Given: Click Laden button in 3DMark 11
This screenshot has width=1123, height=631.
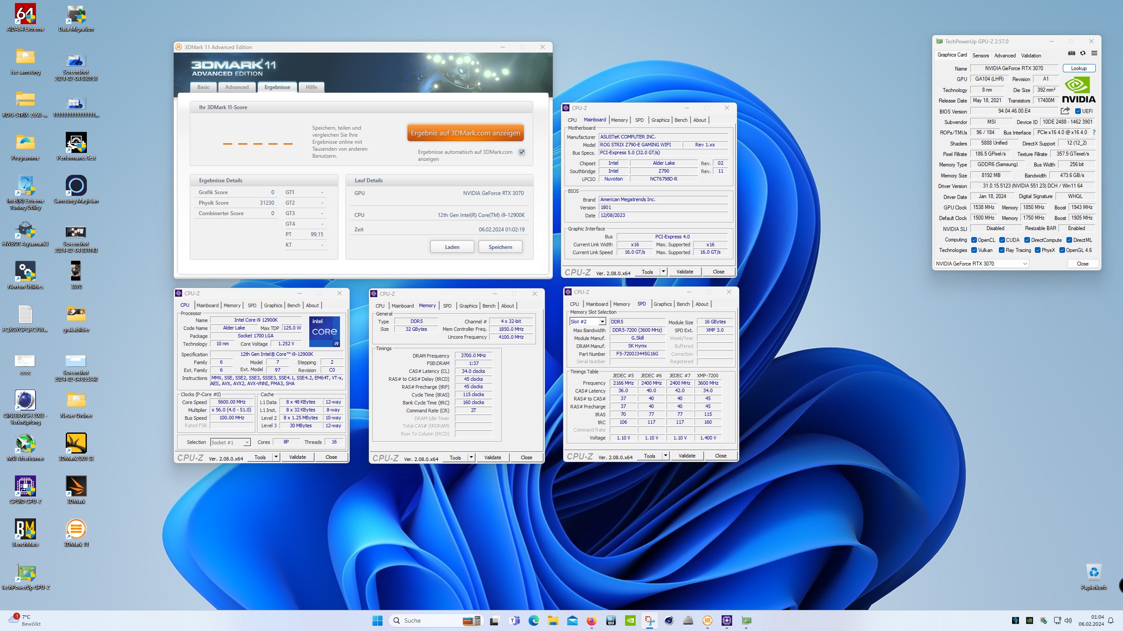Looking at the screenshot, I should click(x=452, y=247).
